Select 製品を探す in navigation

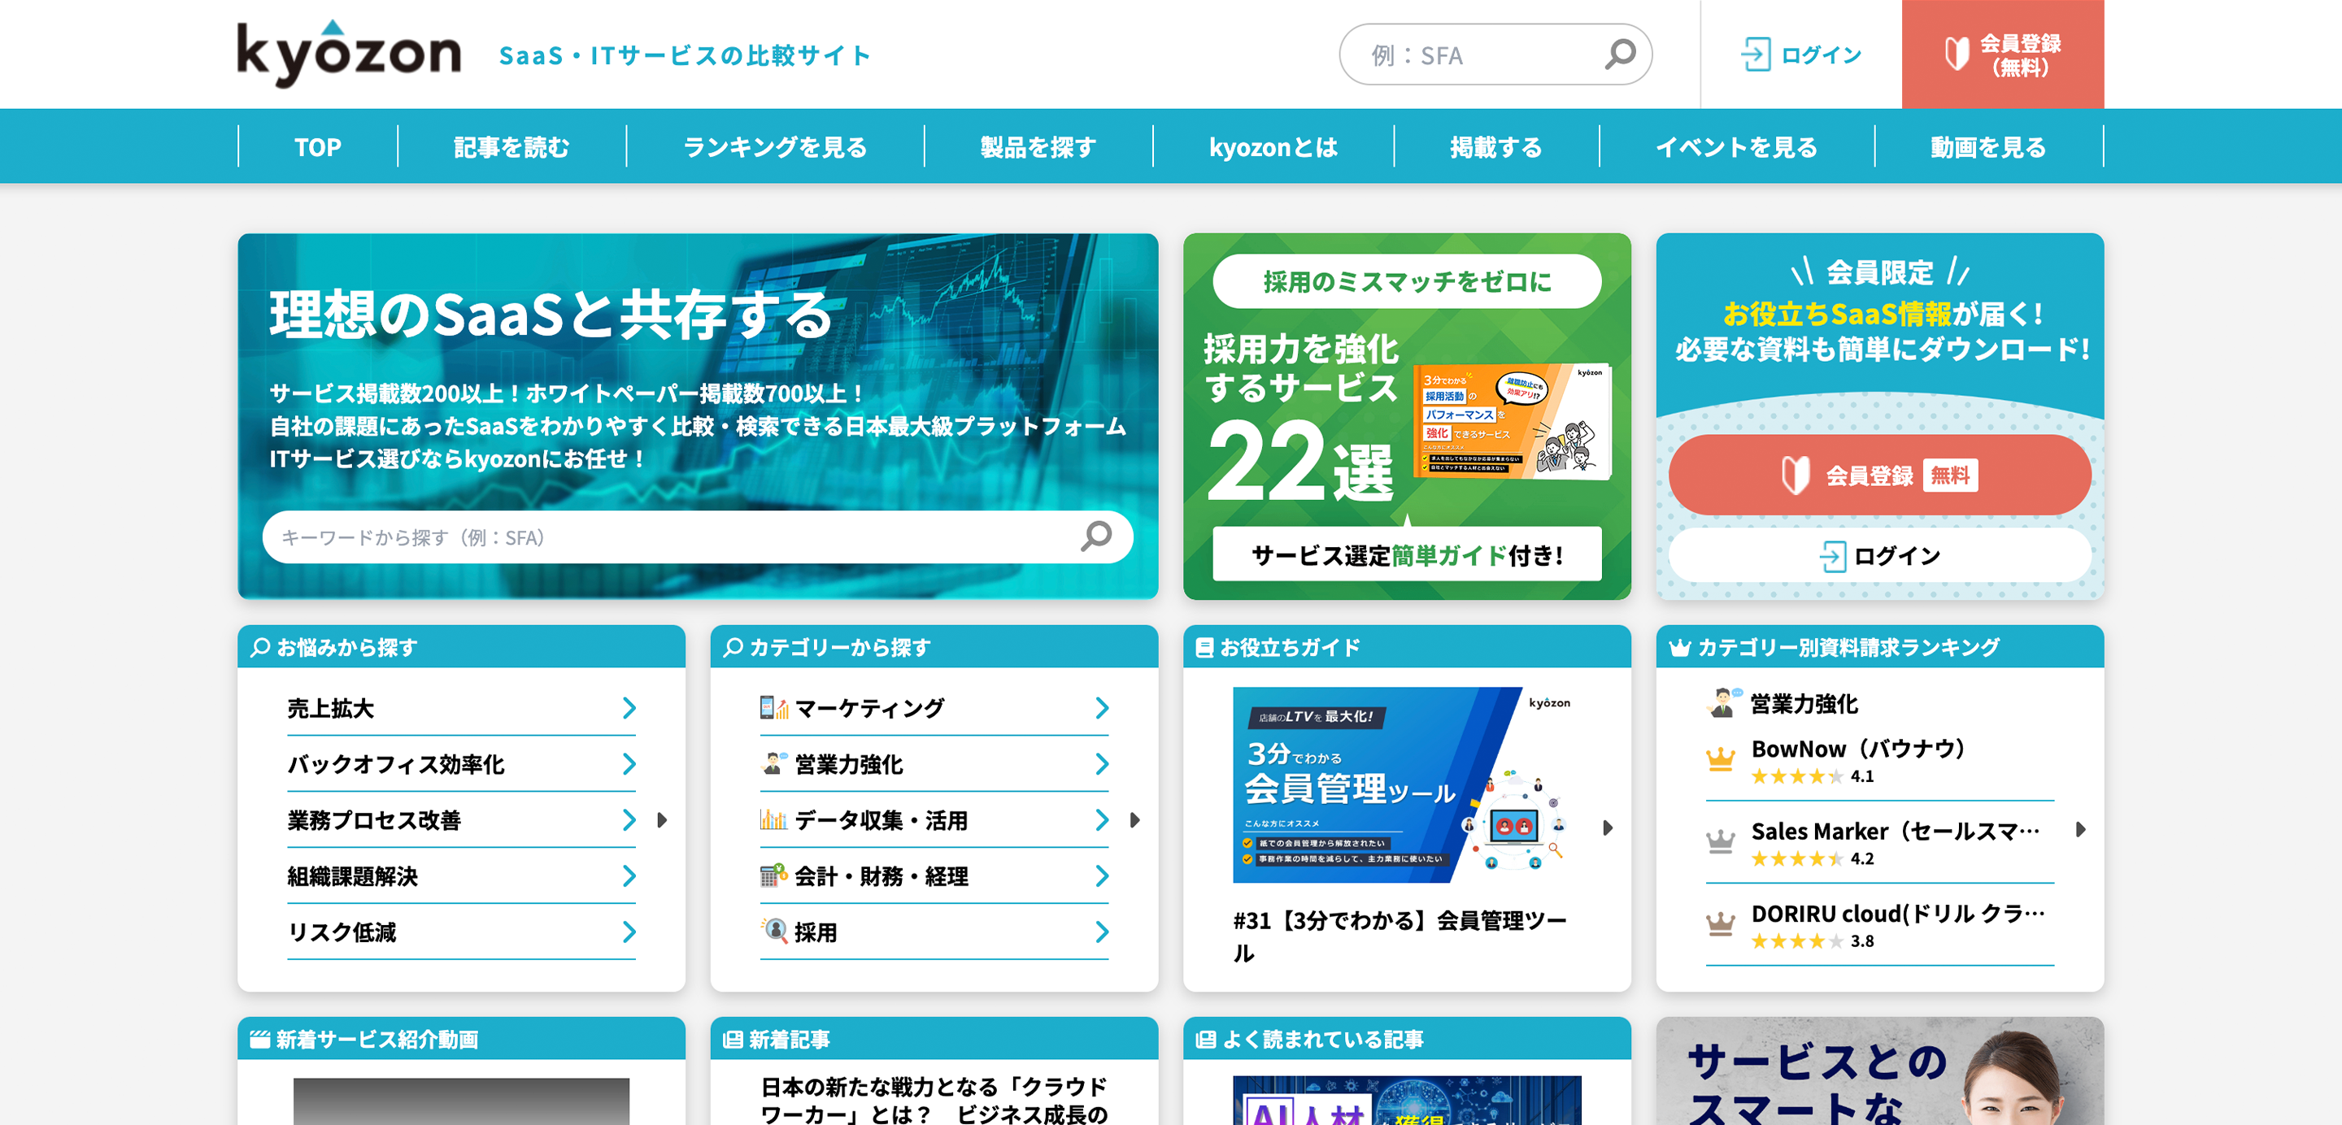[x=1038, y=146]
